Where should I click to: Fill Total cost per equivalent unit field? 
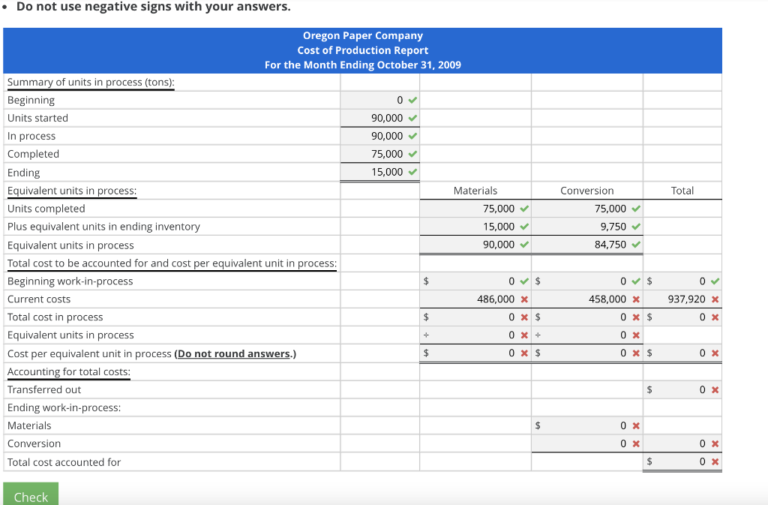[x=682, y=353]
